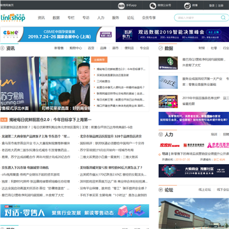The height and width of the screenshot is (229, 229).
Task: Open the Costco store photo
Action: (194, 214)
